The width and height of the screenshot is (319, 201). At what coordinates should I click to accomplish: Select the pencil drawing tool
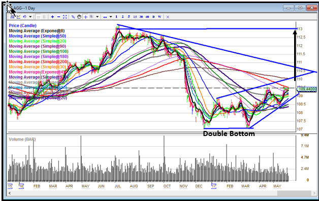[73, 17]
